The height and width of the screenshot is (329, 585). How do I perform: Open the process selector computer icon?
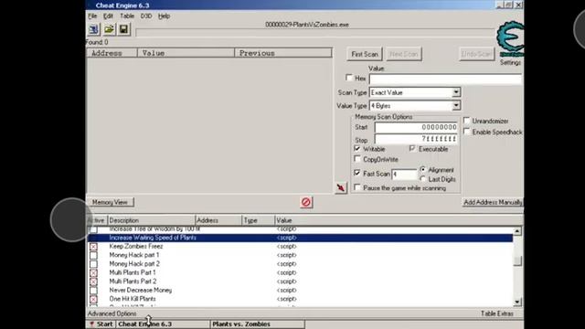pos(93,29)
